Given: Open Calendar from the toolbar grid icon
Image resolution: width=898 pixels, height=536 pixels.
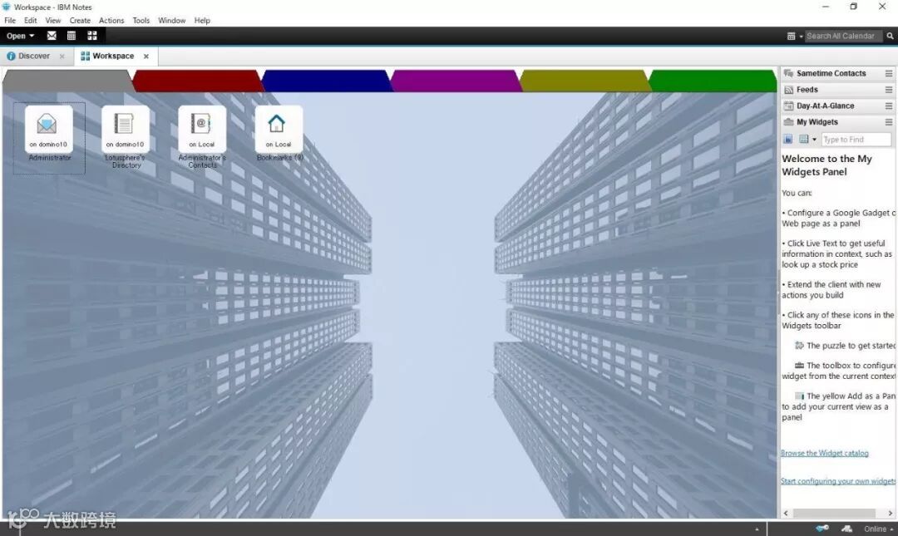Looking at the screenshot, I should point(72,36).
